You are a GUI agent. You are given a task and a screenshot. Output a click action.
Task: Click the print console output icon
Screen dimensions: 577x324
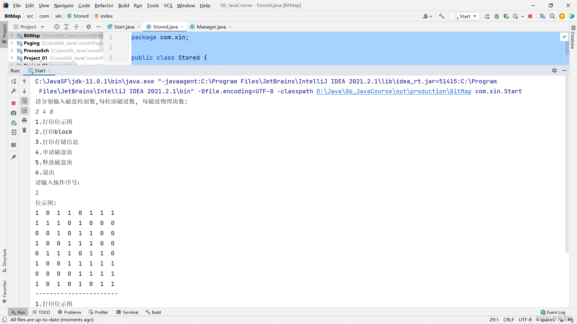(x=24, y=121)
